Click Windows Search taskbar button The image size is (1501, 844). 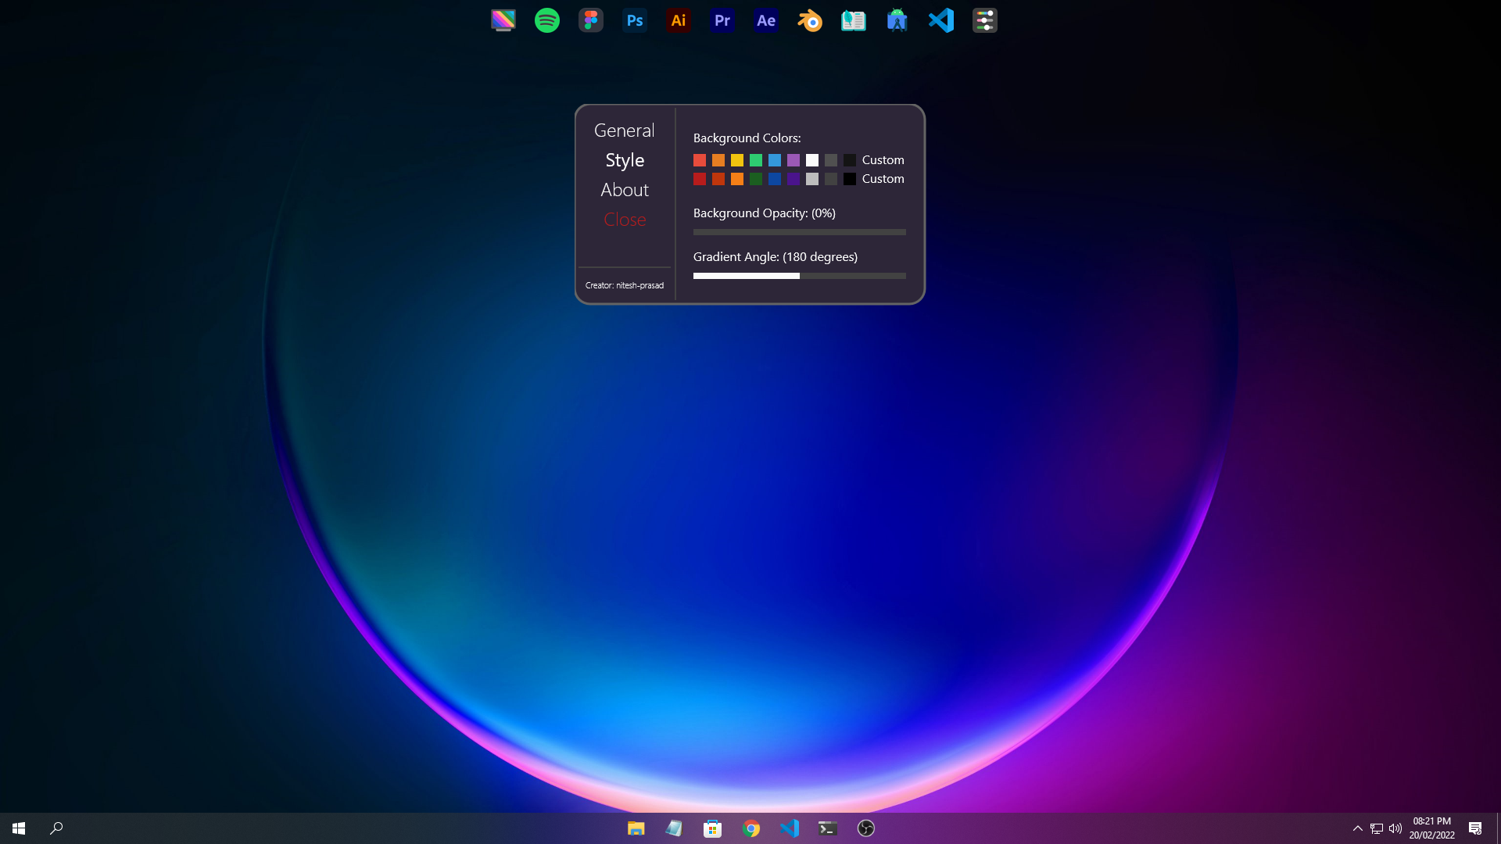[57, 828]
